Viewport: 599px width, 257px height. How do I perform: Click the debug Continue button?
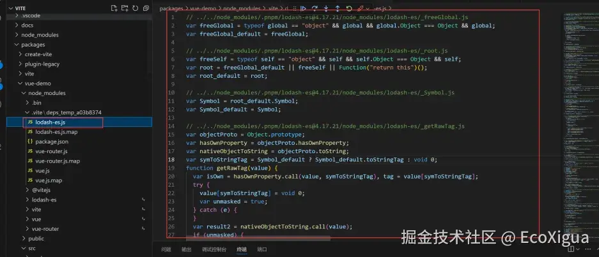303,8
